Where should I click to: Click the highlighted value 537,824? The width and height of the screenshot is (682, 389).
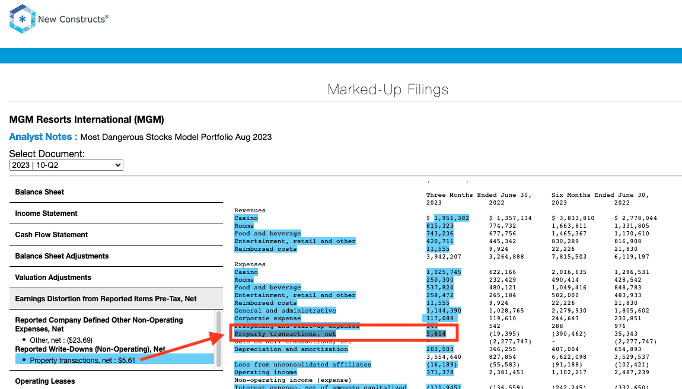(x=439, y=288)
